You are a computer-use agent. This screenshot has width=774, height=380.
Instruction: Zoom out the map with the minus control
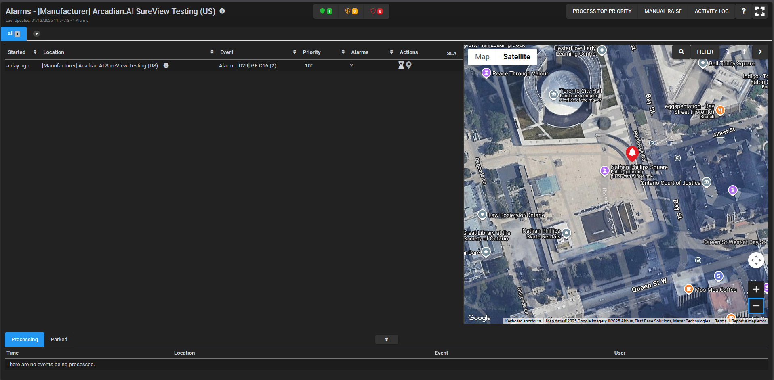[x=756, y=306]
